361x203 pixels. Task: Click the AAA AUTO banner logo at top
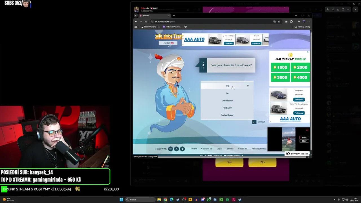tap(194, 39)
